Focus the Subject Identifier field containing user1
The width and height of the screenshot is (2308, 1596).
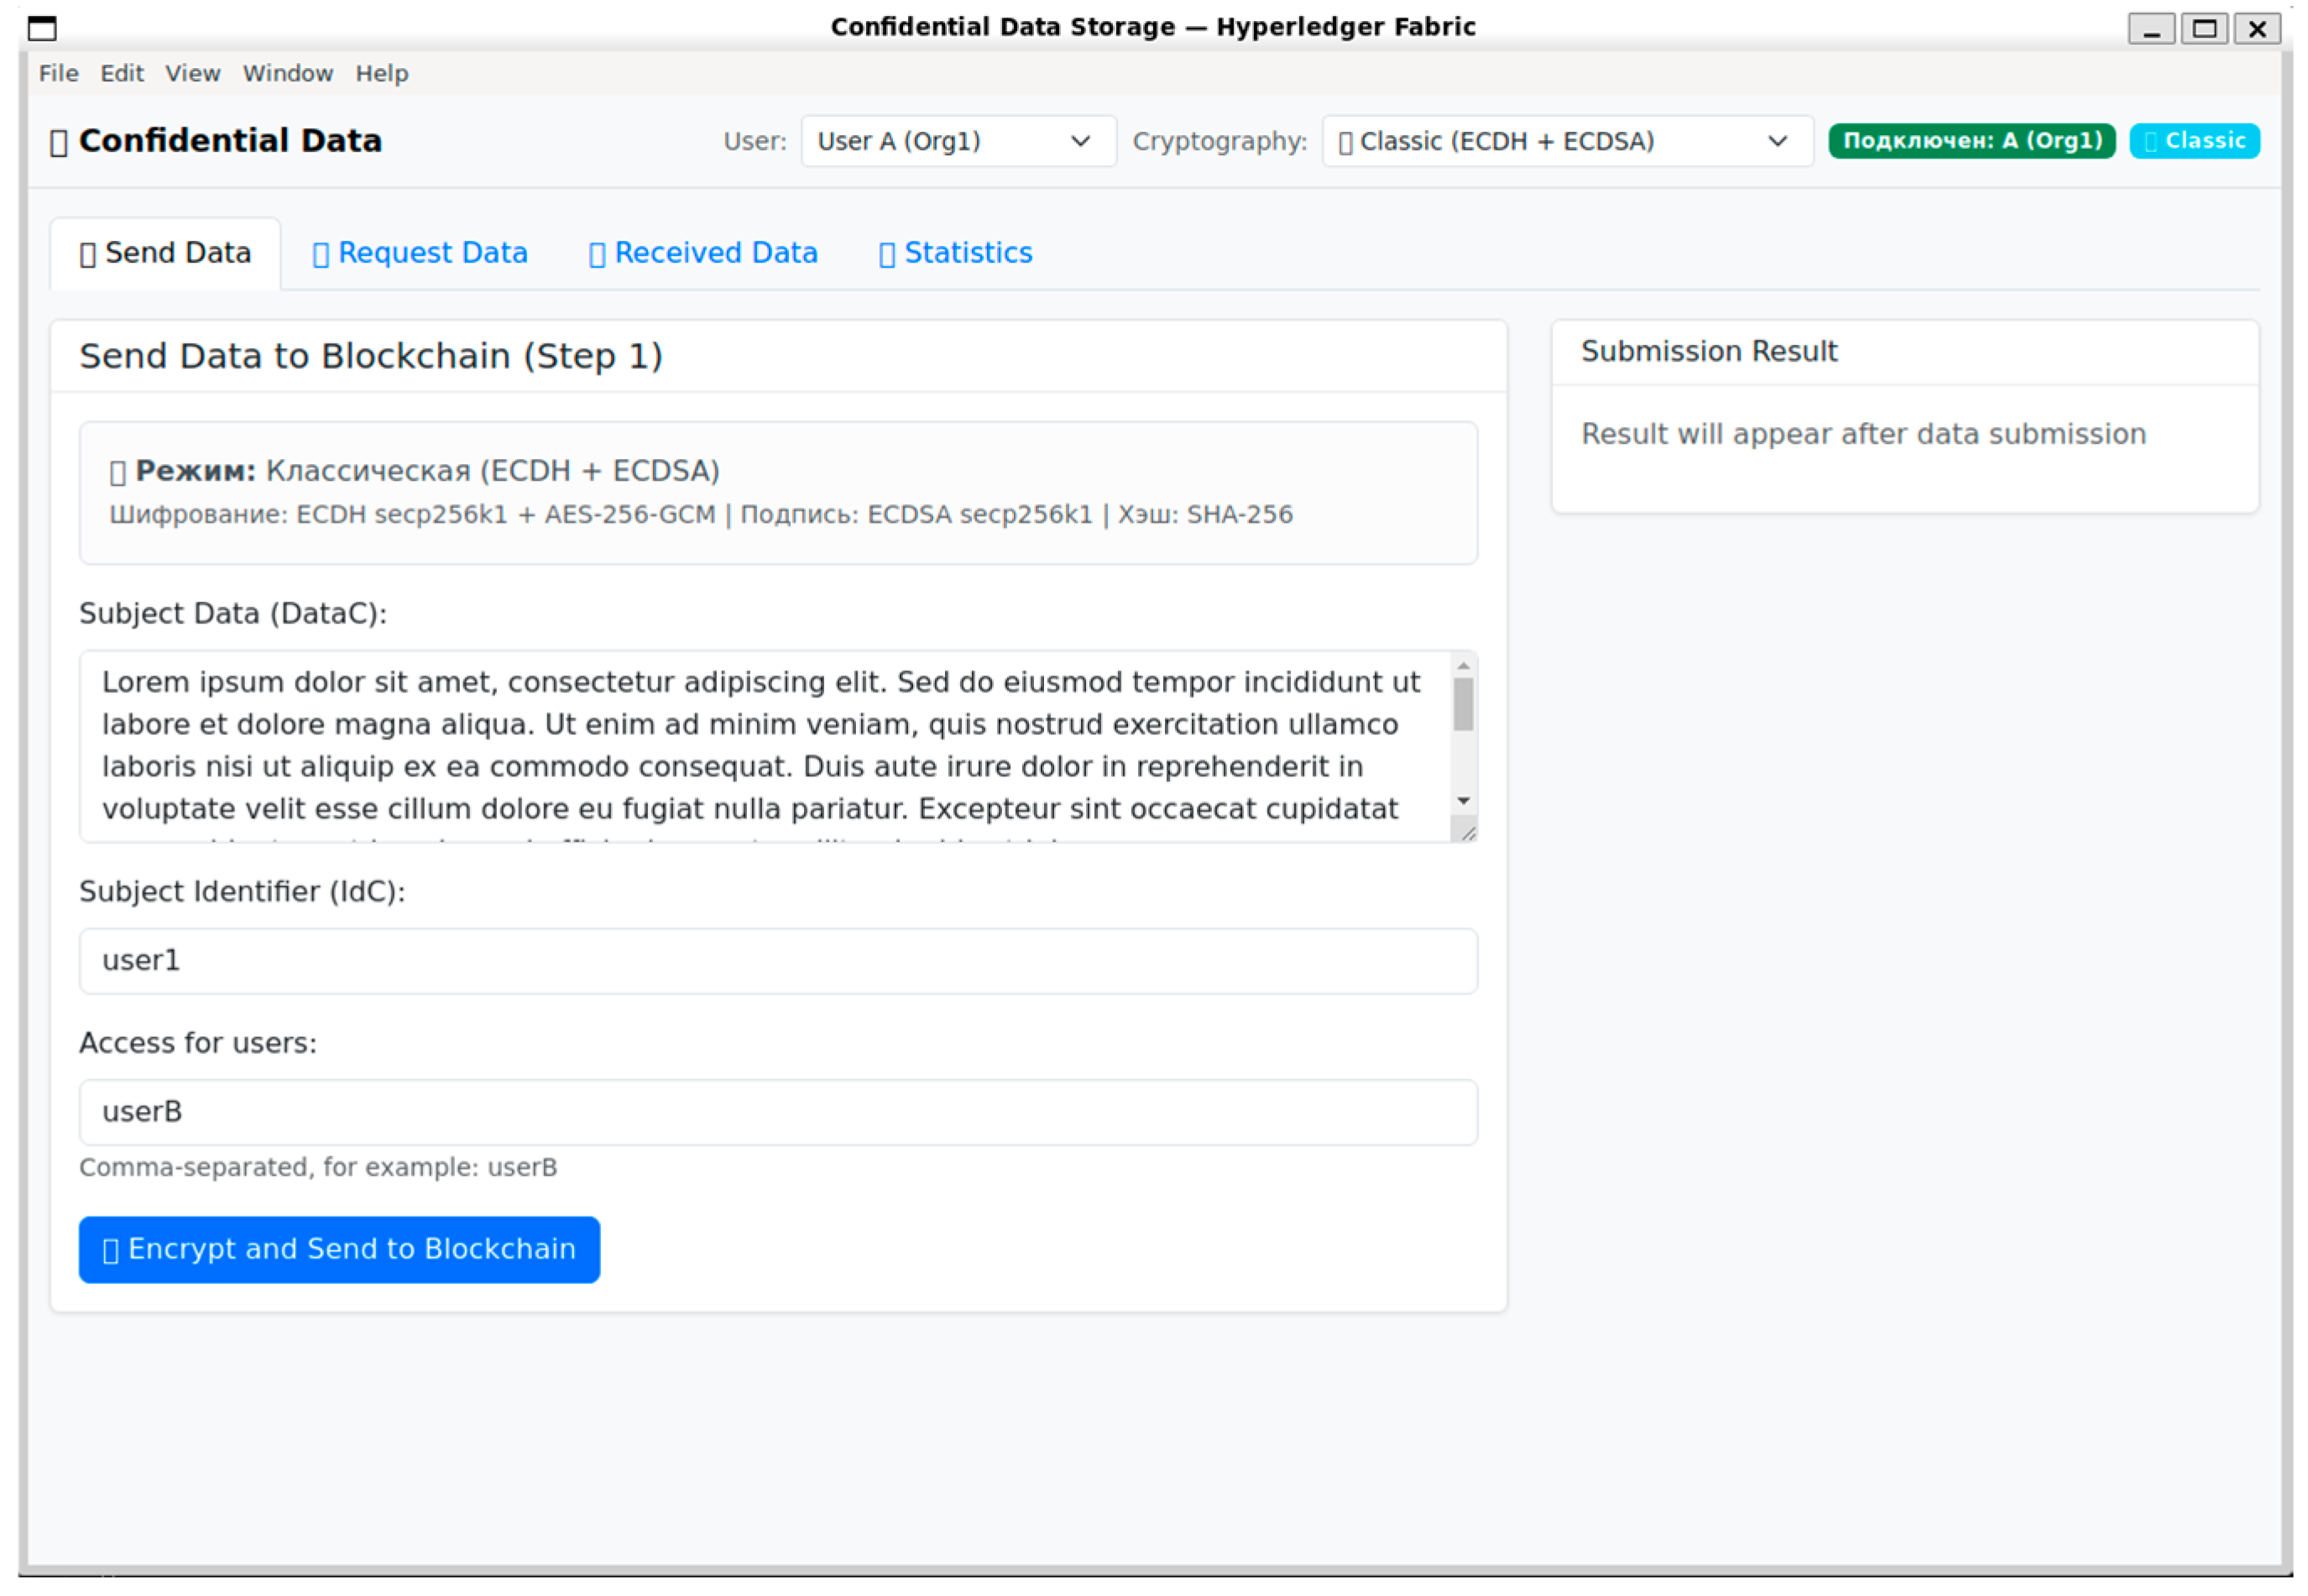click(778, 961)
